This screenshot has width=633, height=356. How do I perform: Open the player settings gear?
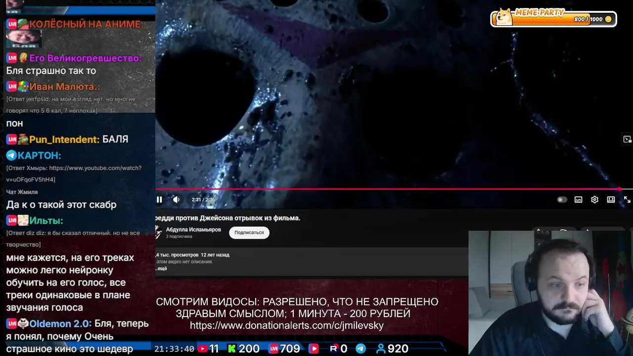click(594, 200)
